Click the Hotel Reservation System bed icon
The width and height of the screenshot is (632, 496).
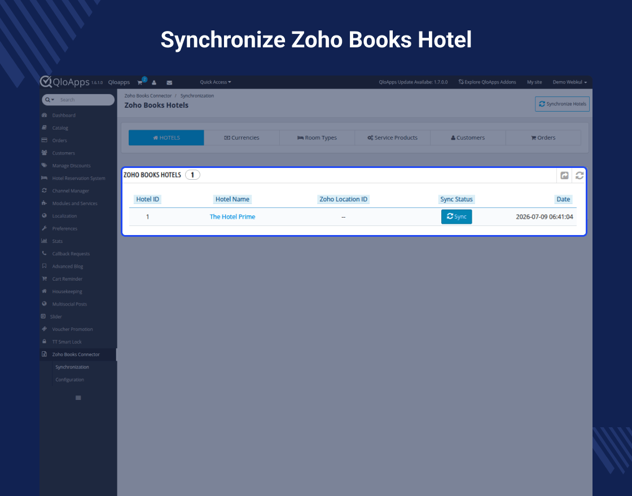click(x=45, y=178)
